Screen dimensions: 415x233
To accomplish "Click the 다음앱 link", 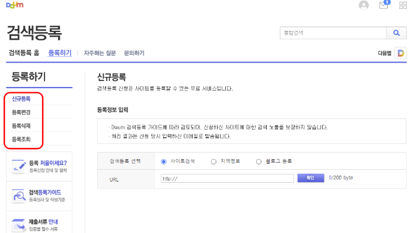I will tap(385, 53).
